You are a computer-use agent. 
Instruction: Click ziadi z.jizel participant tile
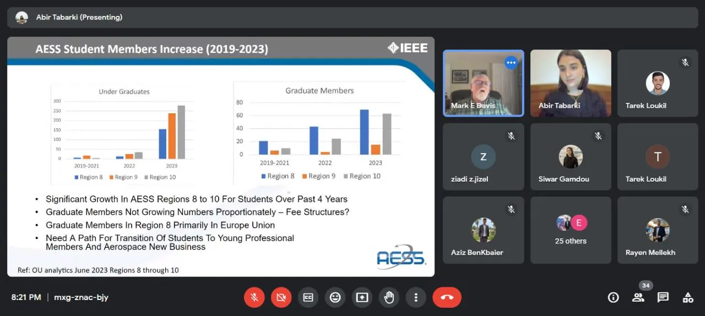pos(484,157)
